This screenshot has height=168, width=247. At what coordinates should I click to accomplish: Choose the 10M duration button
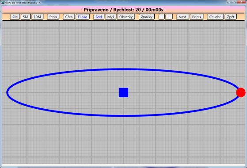coord(37,17)
